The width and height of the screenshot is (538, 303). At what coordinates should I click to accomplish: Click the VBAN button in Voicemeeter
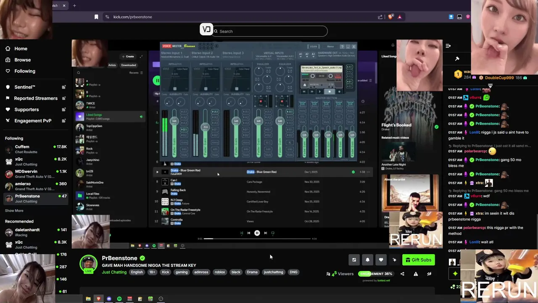pos(314,46)
